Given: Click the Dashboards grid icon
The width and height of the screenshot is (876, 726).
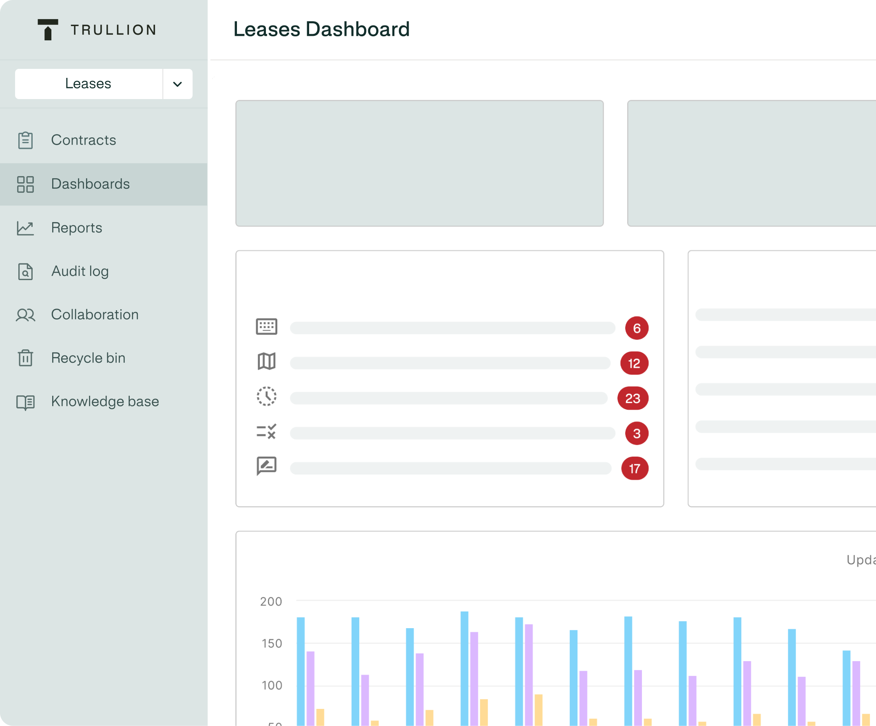Looking at the screenshot, I should pos(25,184).
